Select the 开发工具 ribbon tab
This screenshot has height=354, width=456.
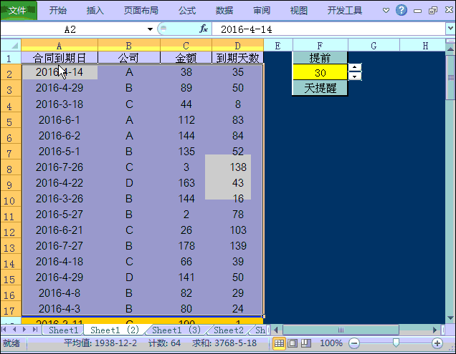(x=345, y=11)
